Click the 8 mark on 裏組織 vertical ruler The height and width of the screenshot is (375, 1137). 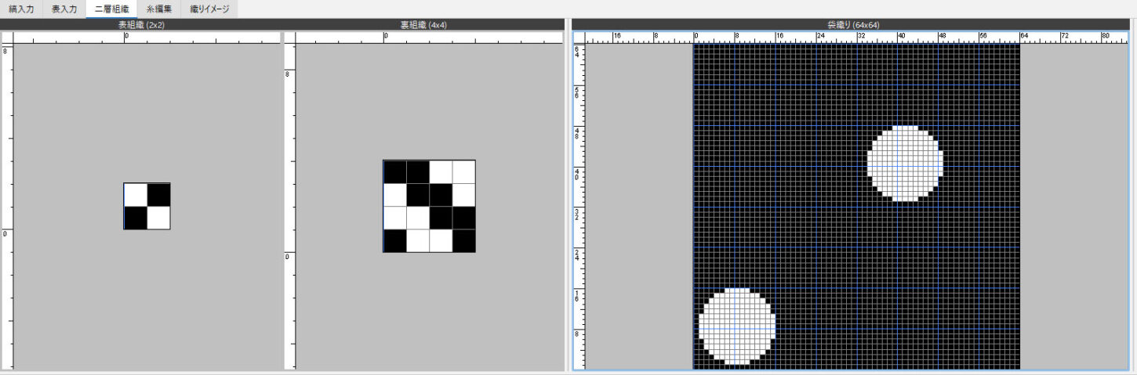[289, 74]
